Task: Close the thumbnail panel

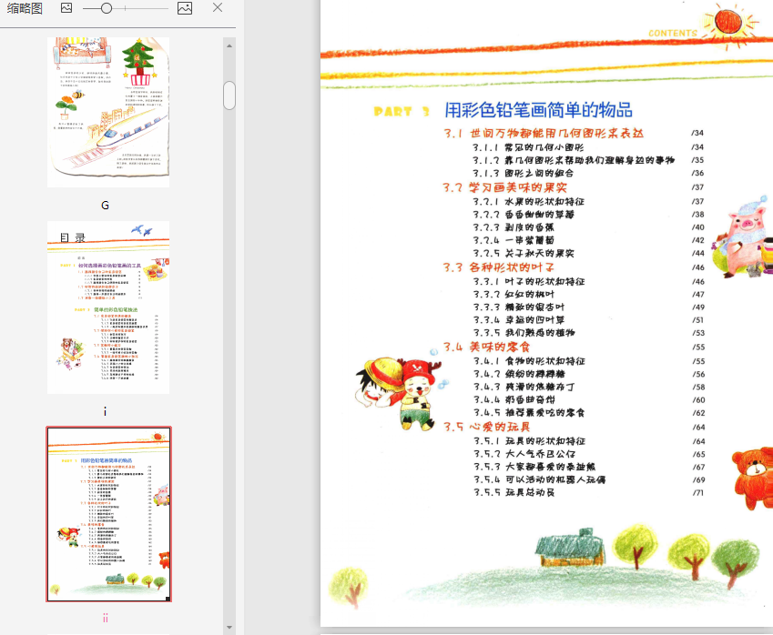Action: pos(218,7)
